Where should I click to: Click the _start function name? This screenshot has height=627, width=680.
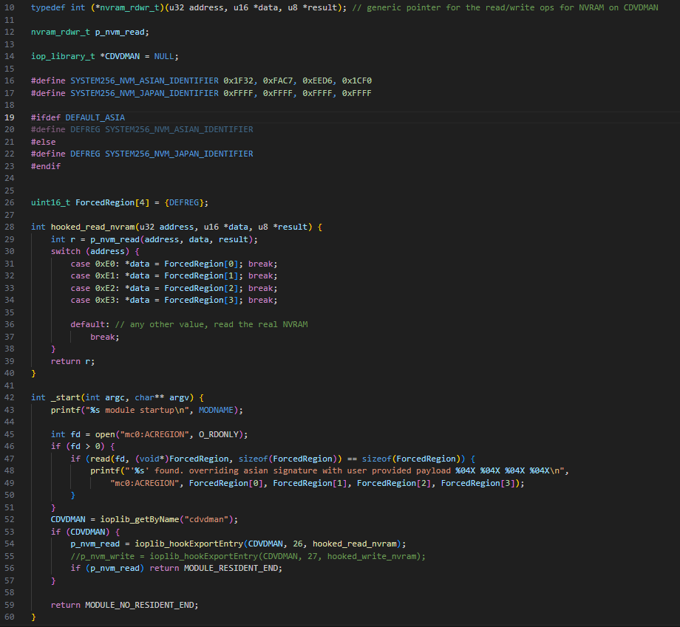(x=66, y=398)
